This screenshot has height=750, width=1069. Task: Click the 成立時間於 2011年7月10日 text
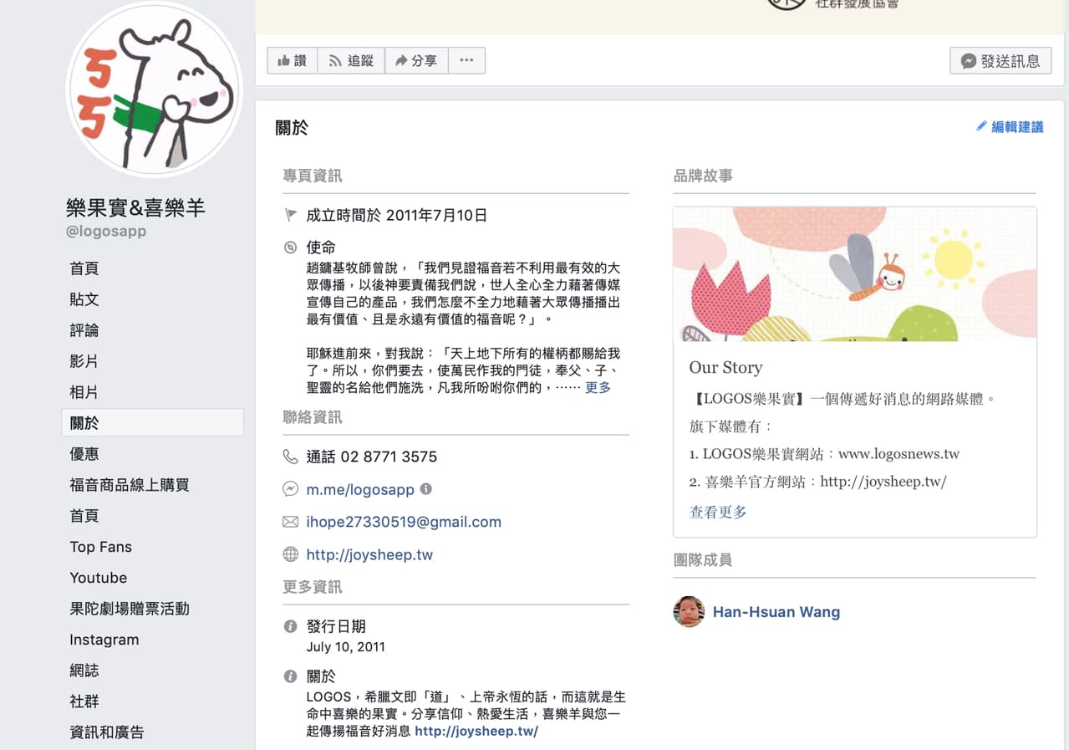pos(396,215)
